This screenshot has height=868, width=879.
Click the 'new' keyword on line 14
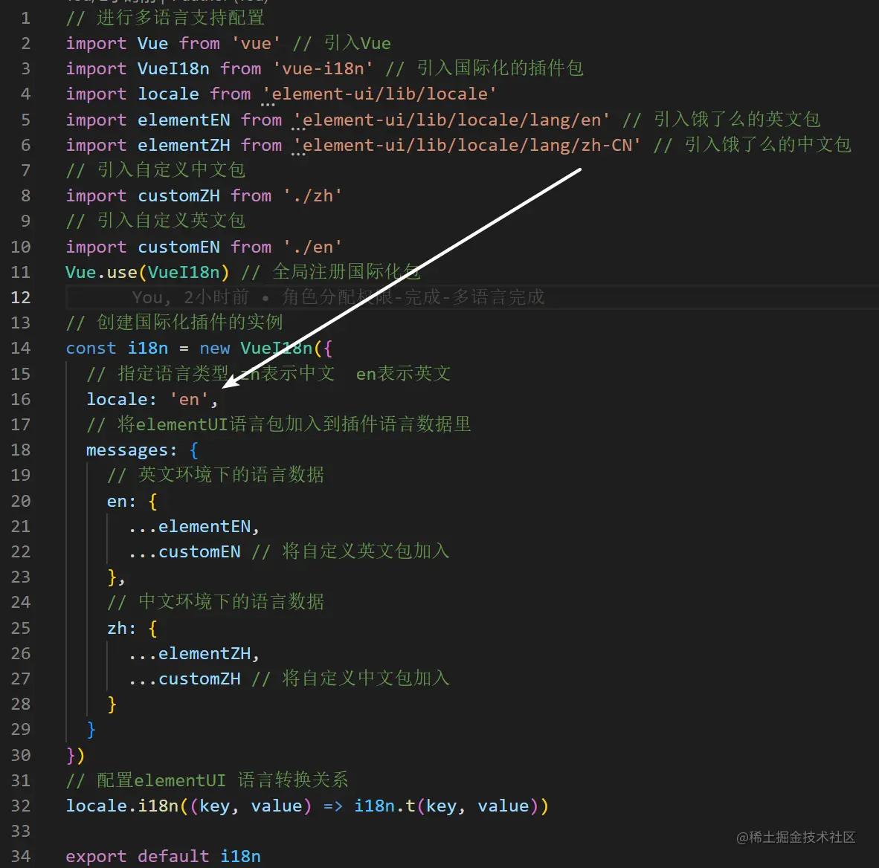(x=215, y=348)
